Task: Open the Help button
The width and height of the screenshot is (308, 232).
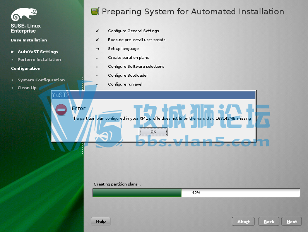Action: [101, 222]
